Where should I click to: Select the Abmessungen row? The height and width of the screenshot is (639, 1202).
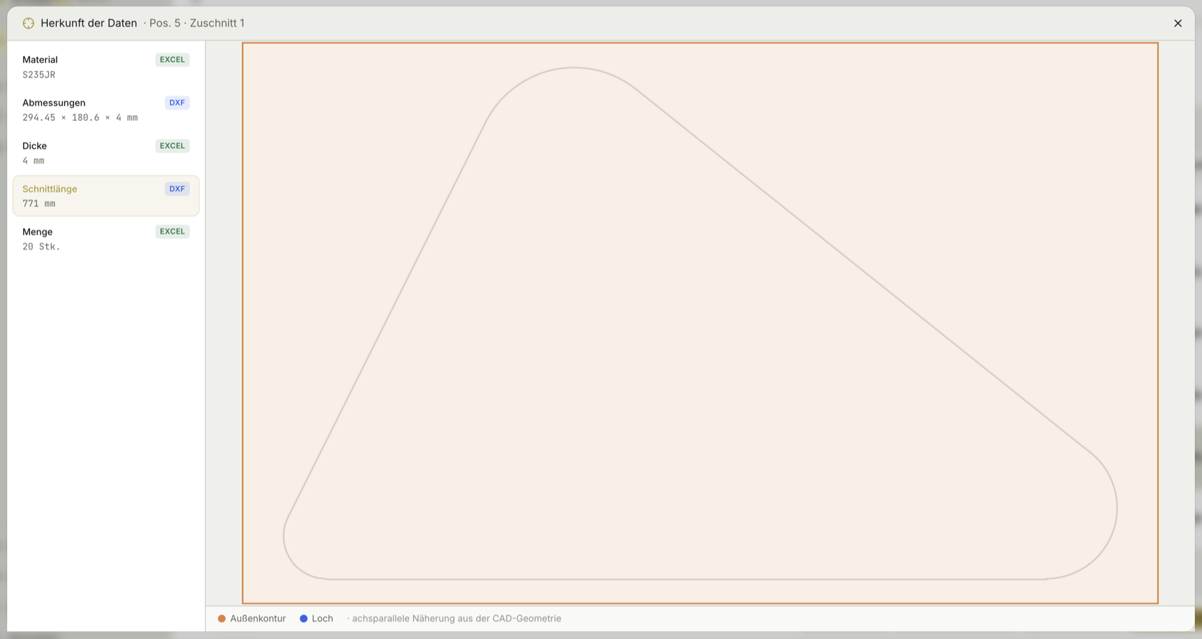[106, 110]
